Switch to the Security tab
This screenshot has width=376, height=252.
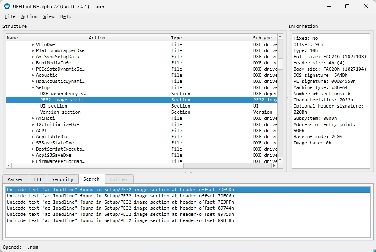62,179
